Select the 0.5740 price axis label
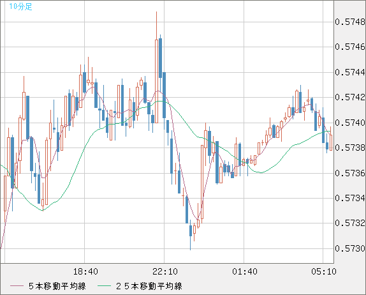The image size is (366, 295). [x=350, y=123]
